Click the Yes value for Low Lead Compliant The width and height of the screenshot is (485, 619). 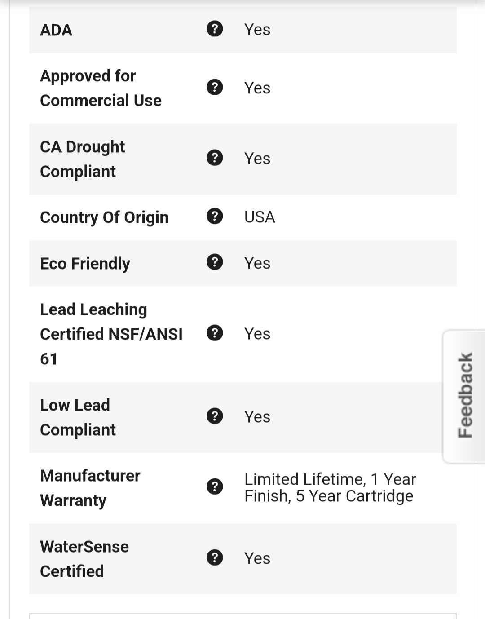tap(257, 417)
